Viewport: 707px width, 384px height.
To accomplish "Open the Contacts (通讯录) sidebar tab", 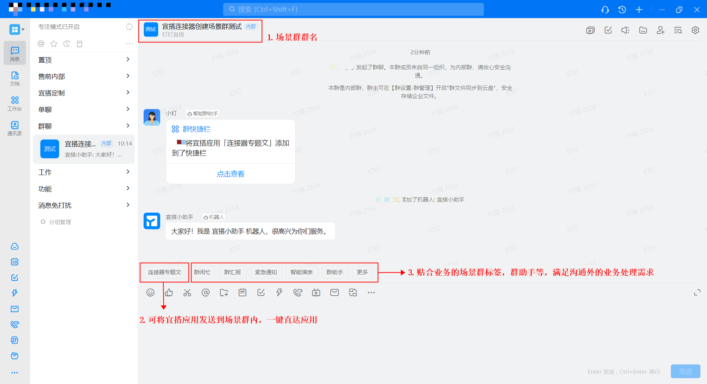I will click(15, 128).
